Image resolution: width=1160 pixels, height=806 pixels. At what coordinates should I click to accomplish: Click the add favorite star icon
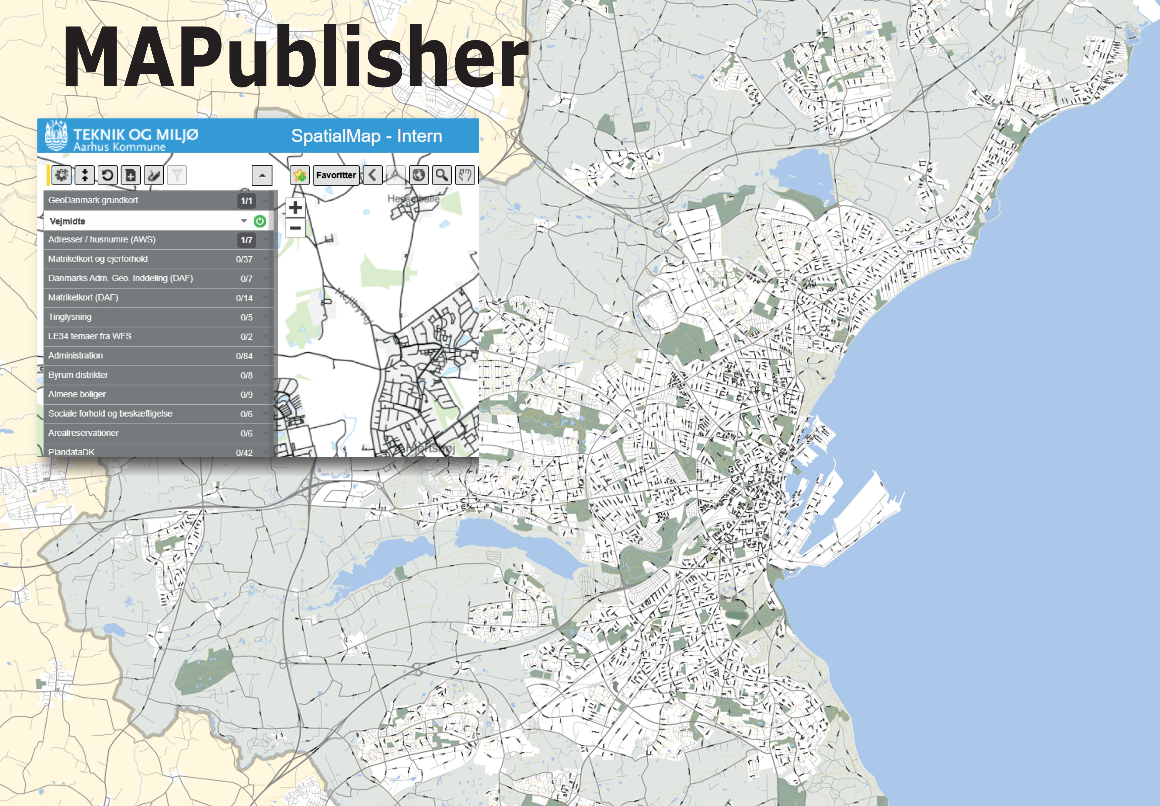[299, 175]
